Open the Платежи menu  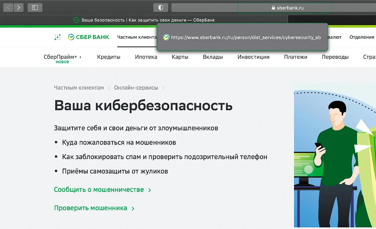[x=296, y=57]
